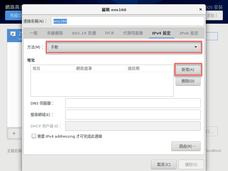Click 完成 button in background installer window
Viewport: 228px width, 171px height.
[x=14, y=15]
